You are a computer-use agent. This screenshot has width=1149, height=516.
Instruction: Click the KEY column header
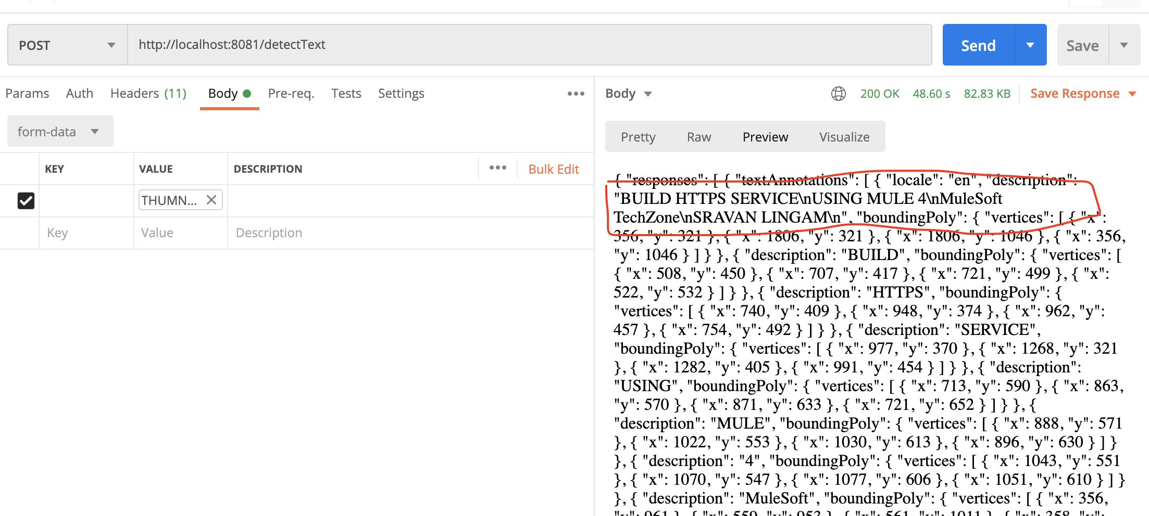tap(55, 169)
